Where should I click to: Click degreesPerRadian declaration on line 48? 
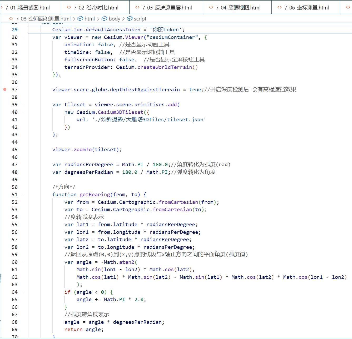coord(89,172)
